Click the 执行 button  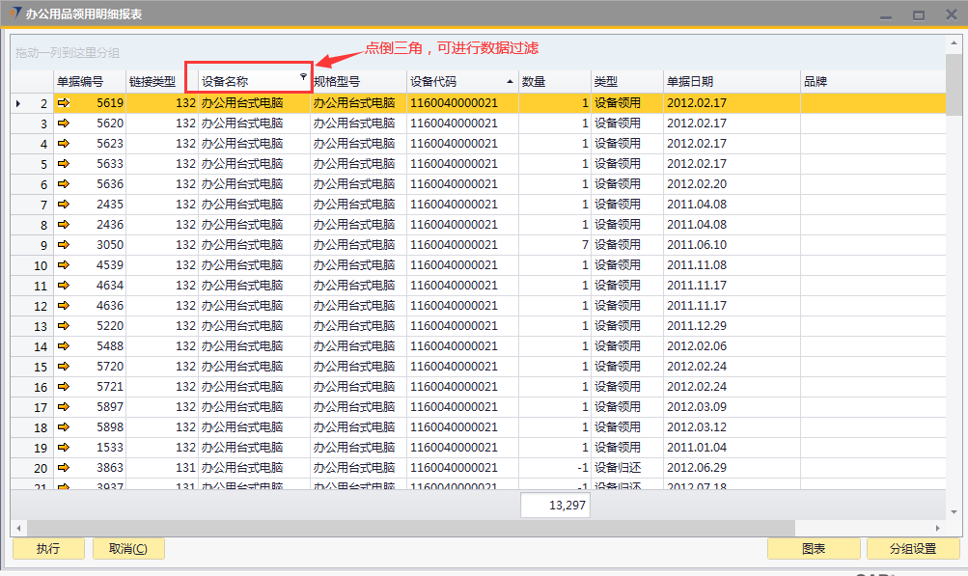47,549
